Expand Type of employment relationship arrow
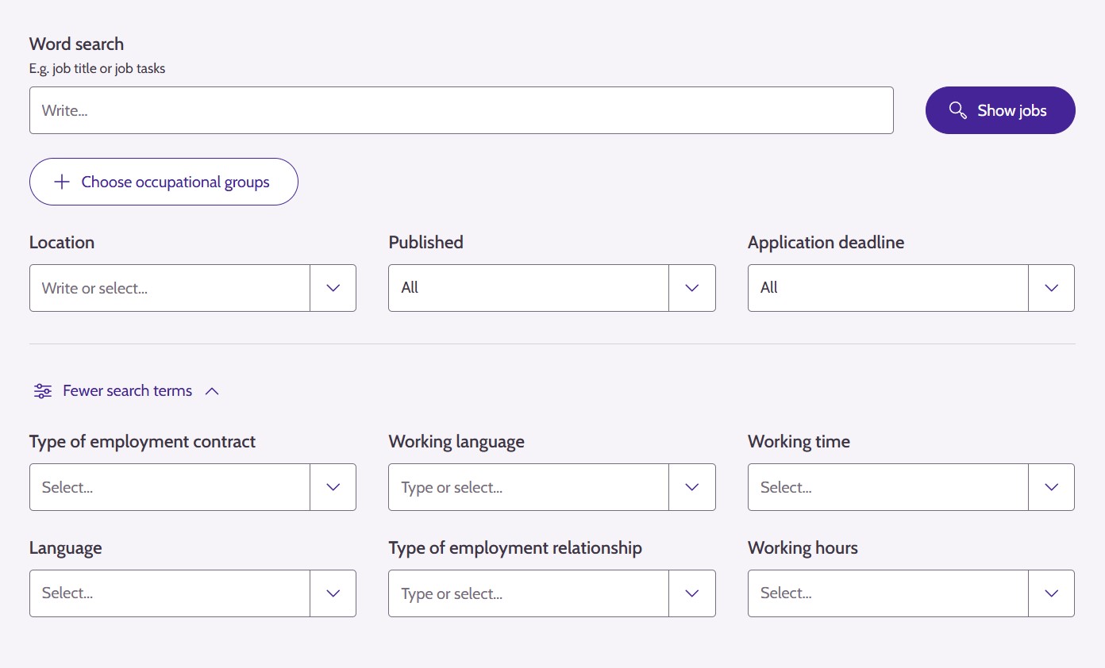Screen dimensions: 1105x668 tap(692, 593)
